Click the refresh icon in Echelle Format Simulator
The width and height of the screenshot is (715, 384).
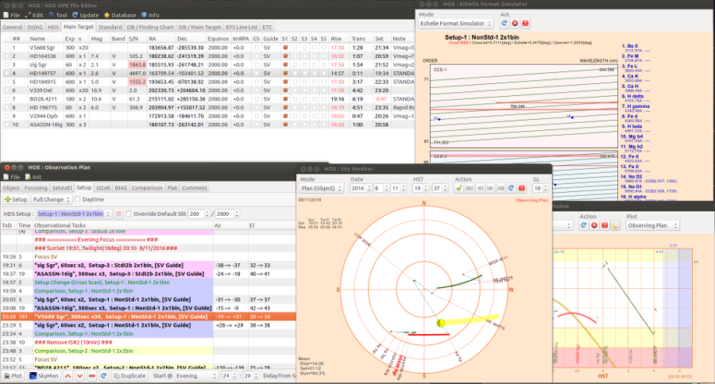(505, 25)
